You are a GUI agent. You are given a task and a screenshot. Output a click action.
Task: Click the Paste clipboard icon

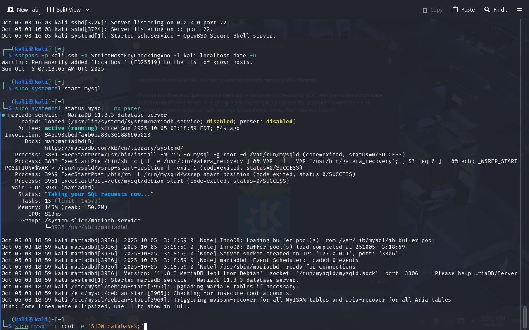click(455, 9)
